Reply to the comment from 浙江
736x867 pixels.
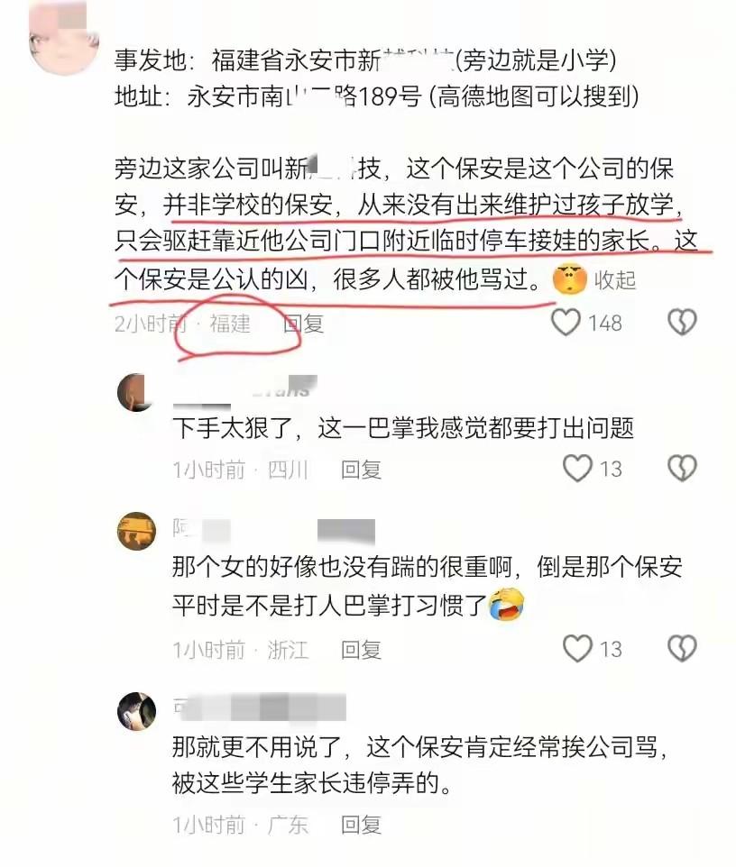click(x=361, y=650)
